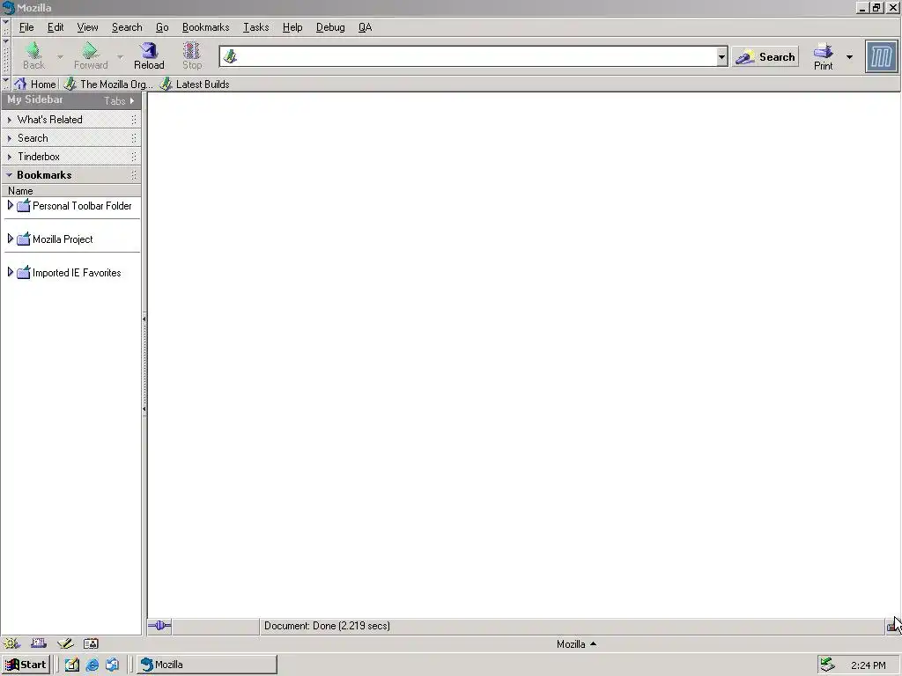Open the View menu
The width and height of the screenshot is (902, 676).
[87, 27]
